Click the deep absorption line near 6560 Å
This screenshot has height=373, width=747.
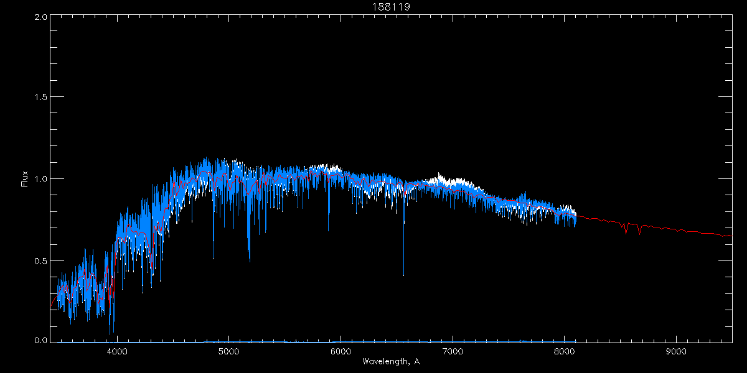pos(403,230)
